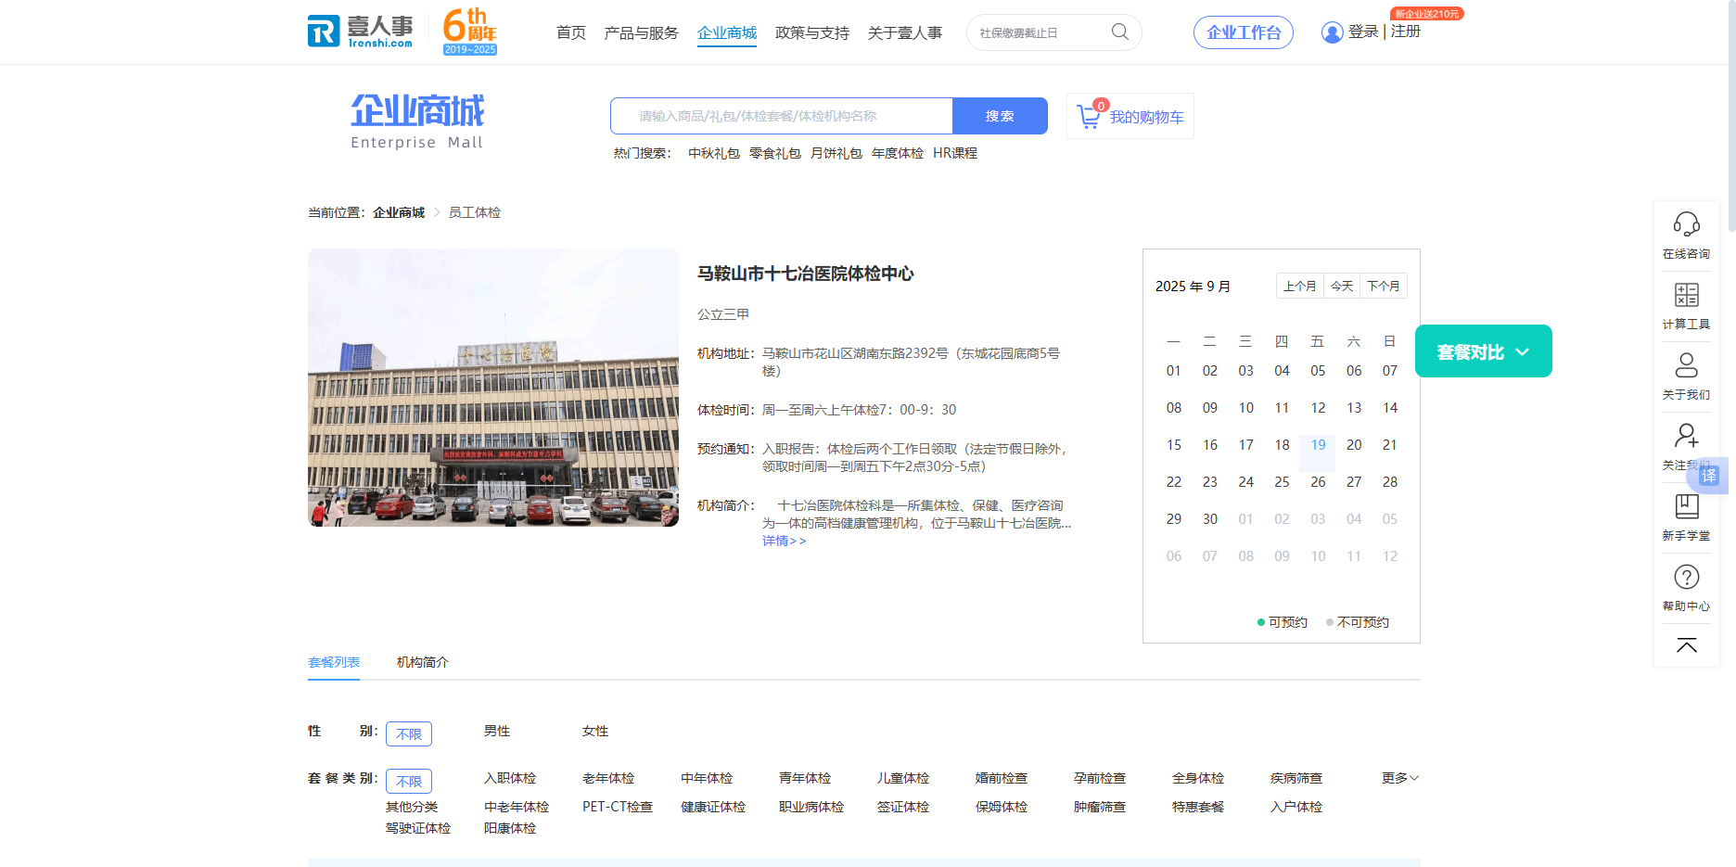Click hot search 零食礼包

775,153
